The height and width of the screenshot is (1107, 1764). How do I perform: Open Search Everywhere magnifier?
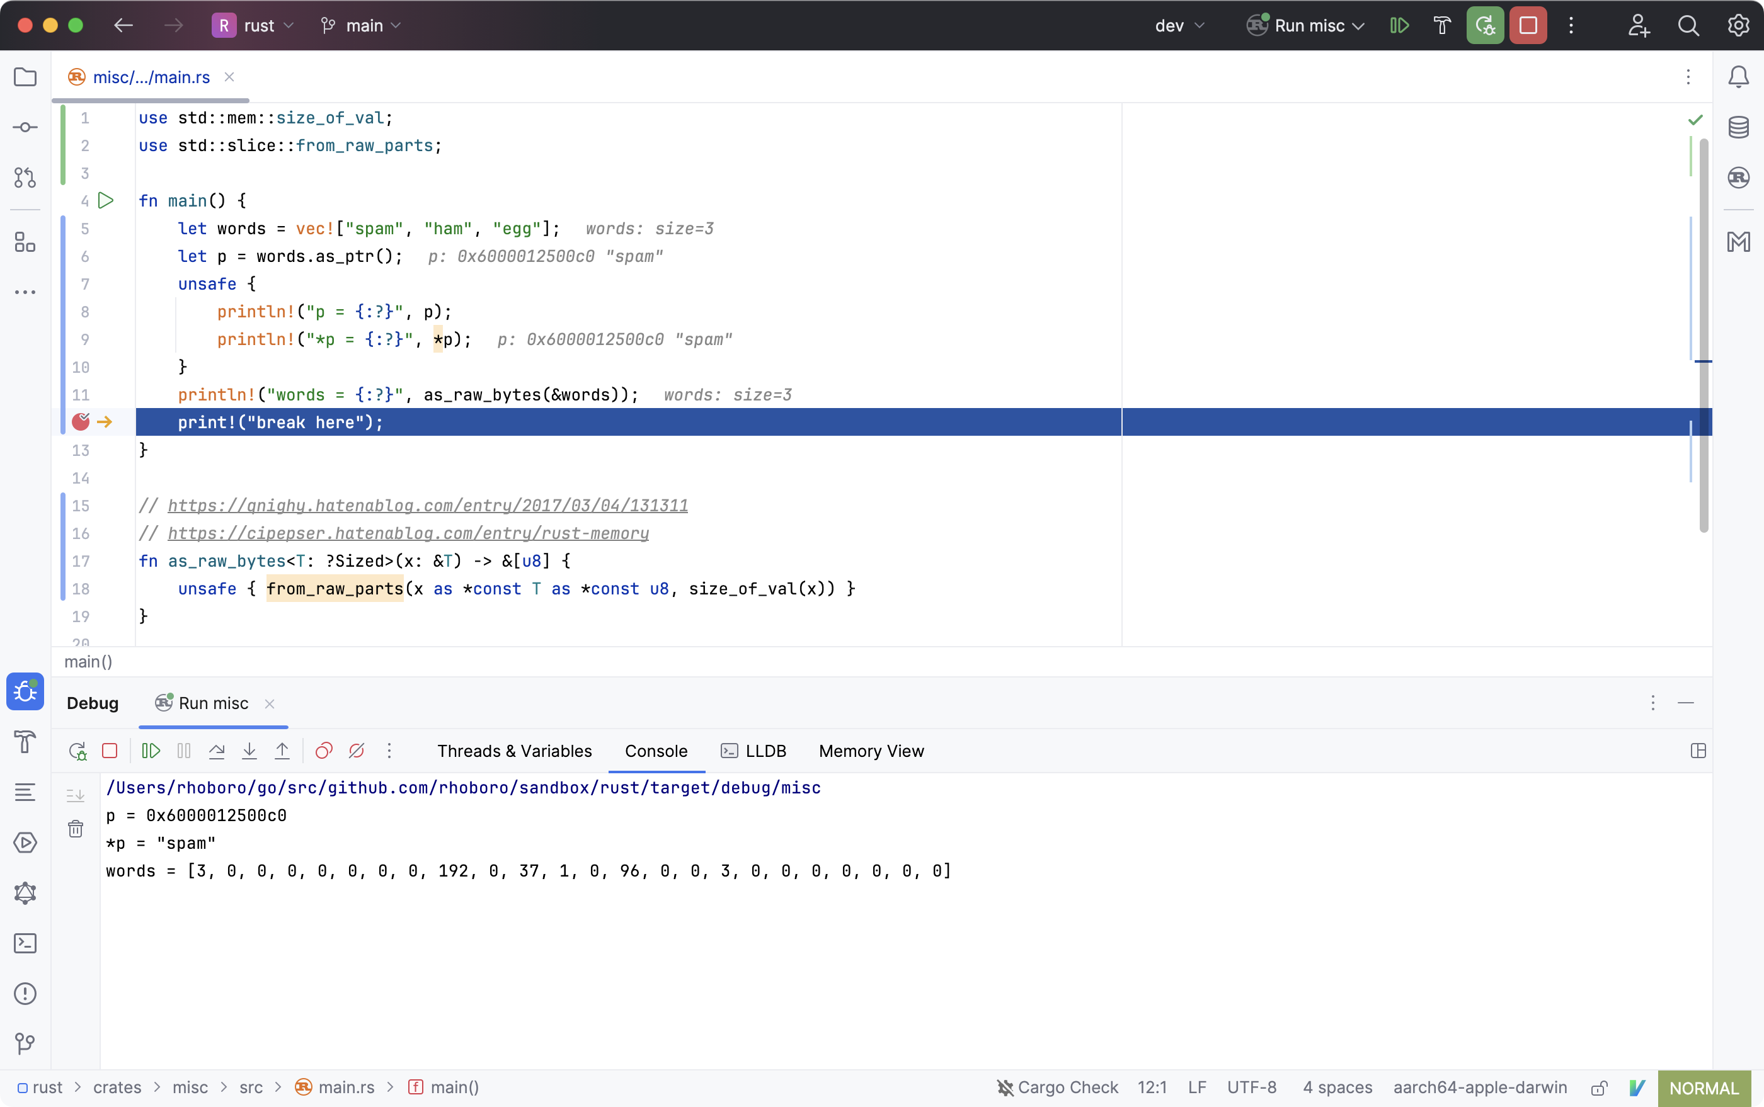coord(1688,26)
